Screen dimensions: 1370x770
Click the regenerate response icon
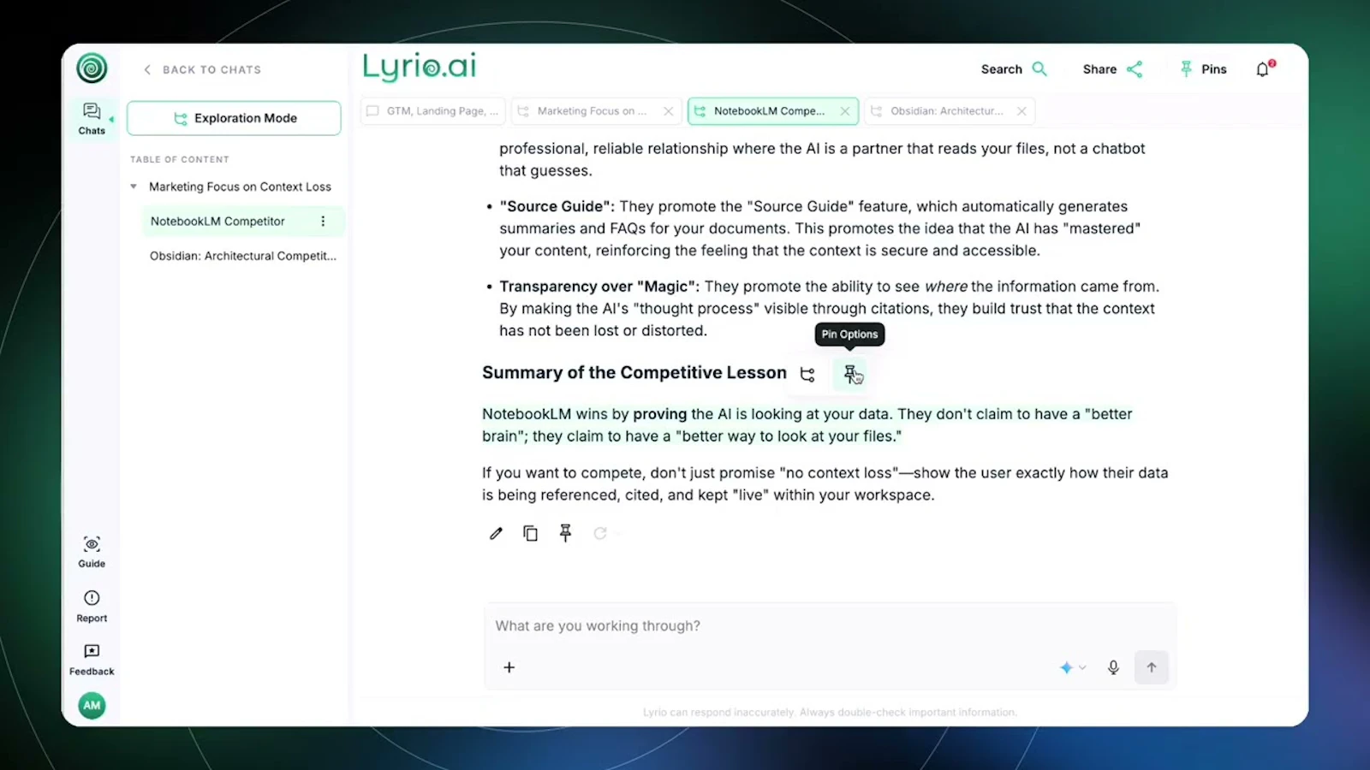pos(600,534)
